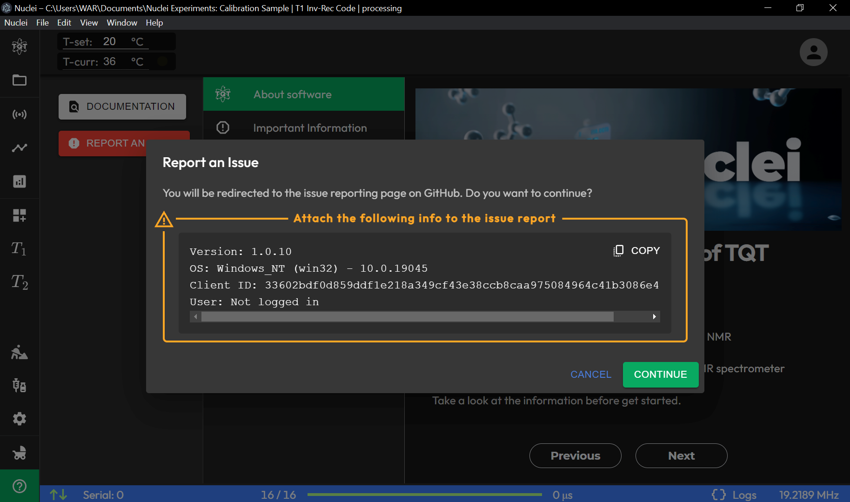The image size is (850, 502).
Task: Click the Logs label in status bar
Action: (744, 495)
